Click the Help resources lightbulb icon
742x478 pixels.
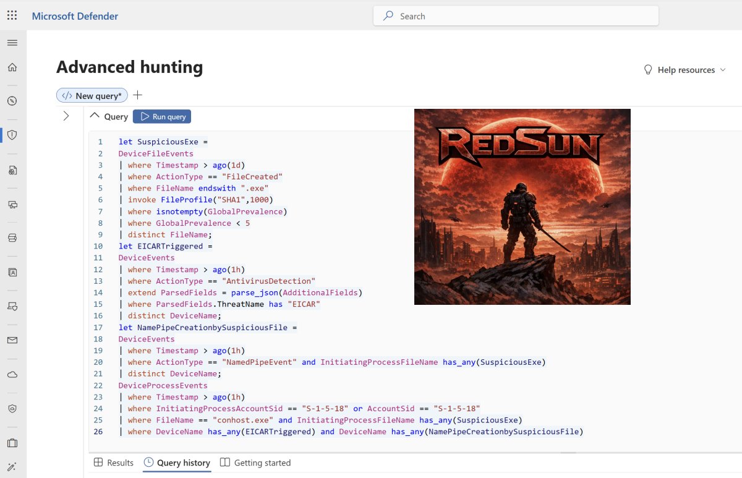click(647, 70)
